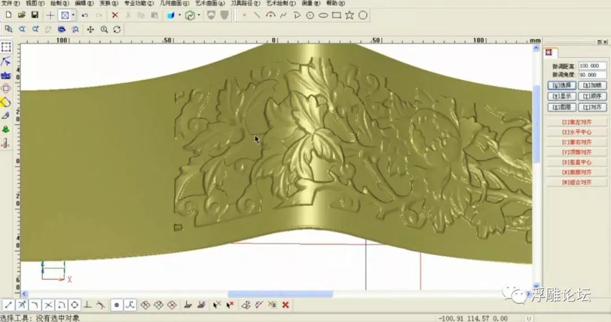Open dropdown arrow next to crossed-box icon
This screenshot has width=611, height=322.
(x=73, y=15)
